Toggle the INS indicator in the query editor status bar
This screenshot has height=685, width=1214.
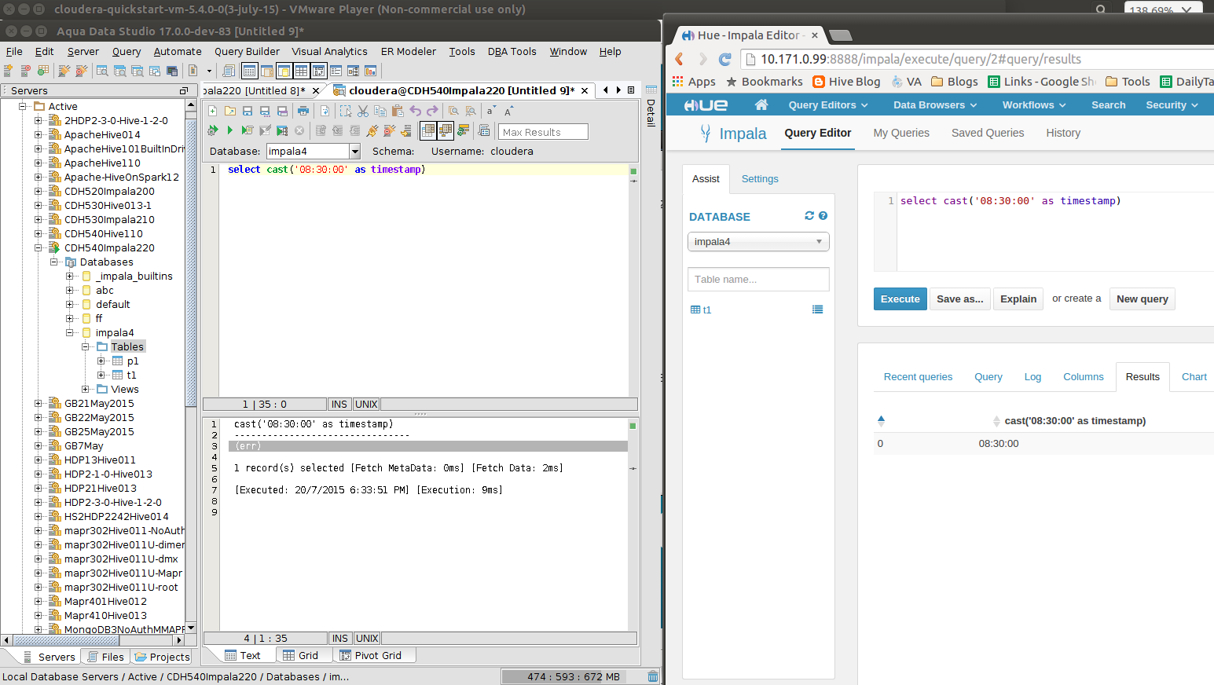click(x=339, y=405)
